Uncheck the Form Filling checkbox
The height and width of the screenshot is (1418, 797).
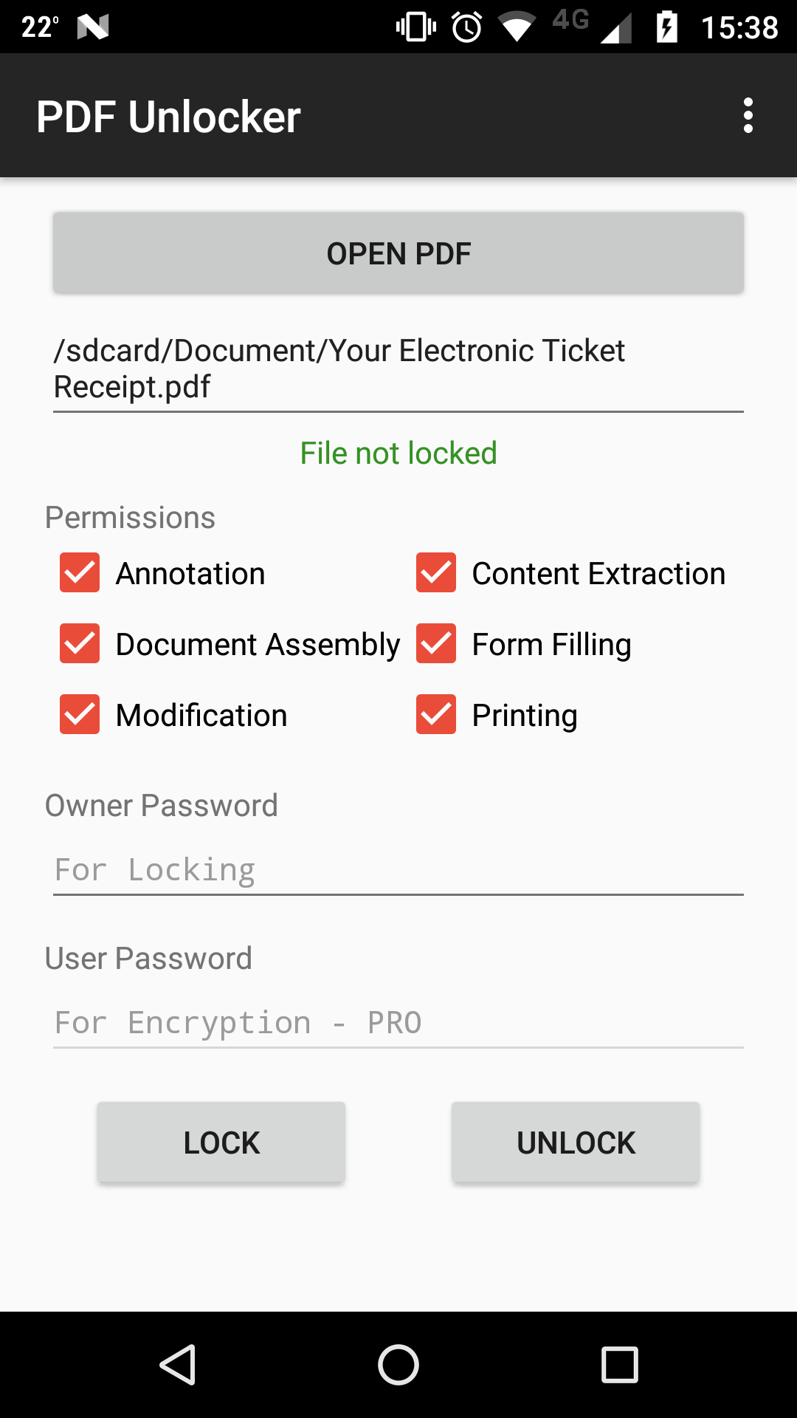[x=436, y=643]
